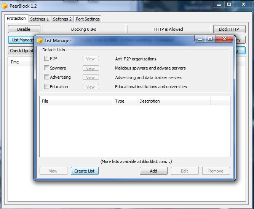254x209 pixels.
Task: Click the 'Default Lists' group label
Action: (x=54, y=50)
